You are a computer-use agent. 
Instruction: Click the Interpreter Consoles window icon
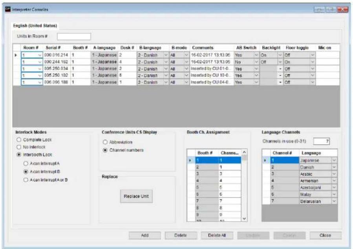[x=8, y=9]
